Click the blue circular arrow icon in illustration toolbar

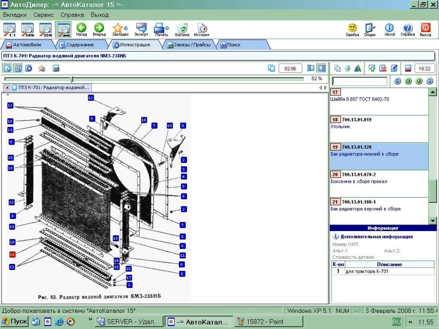29,68
